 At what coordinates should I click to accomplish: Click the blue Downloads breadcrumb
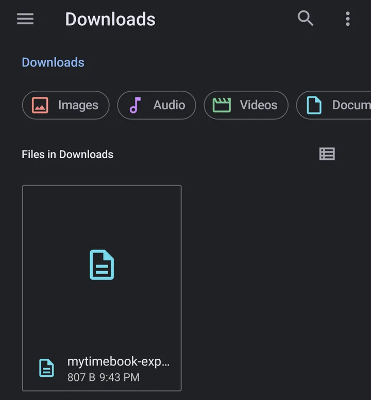point(53,62)
